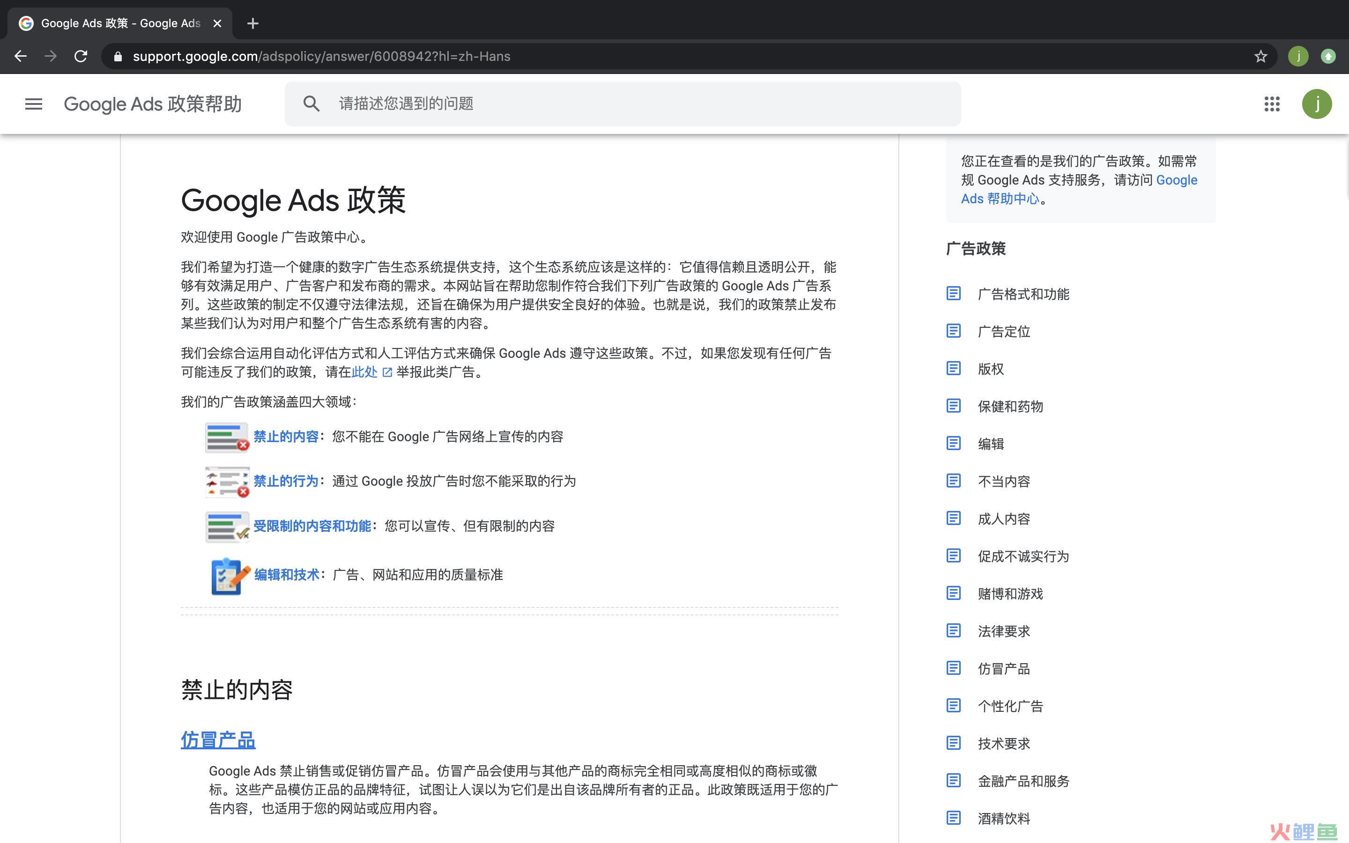Click the URL address bar
The height and width of the screenshot is (843, 1349).
689,56
